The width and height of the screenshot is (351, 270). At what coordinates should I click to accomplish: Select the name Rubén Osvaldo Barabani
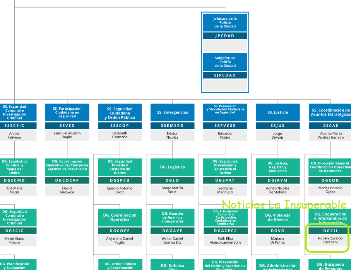(x=330, y=240)
